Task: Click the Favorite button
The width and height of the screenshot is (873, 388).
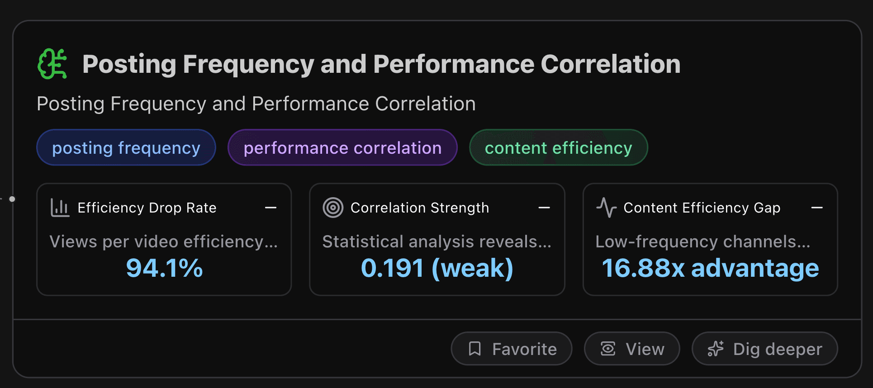Action: point(511,349)
